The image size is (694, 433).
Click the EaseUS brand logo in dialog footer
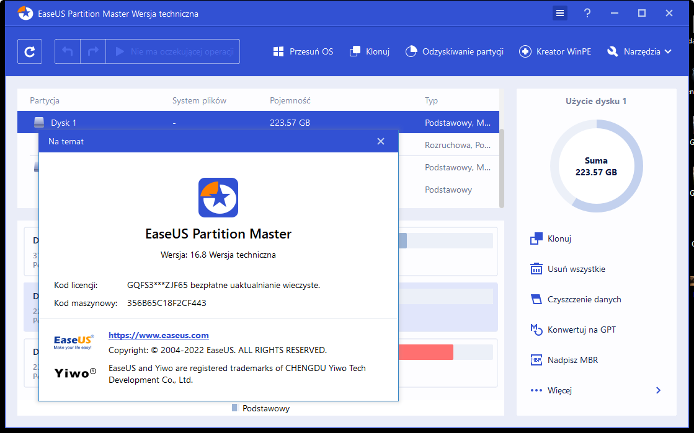click(73, 342)
